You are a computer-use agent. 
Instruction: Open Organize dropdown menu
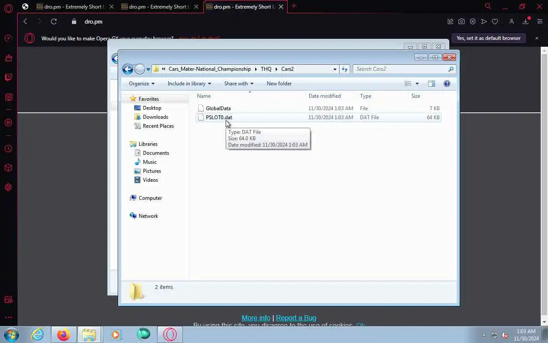tap(142, 84)
